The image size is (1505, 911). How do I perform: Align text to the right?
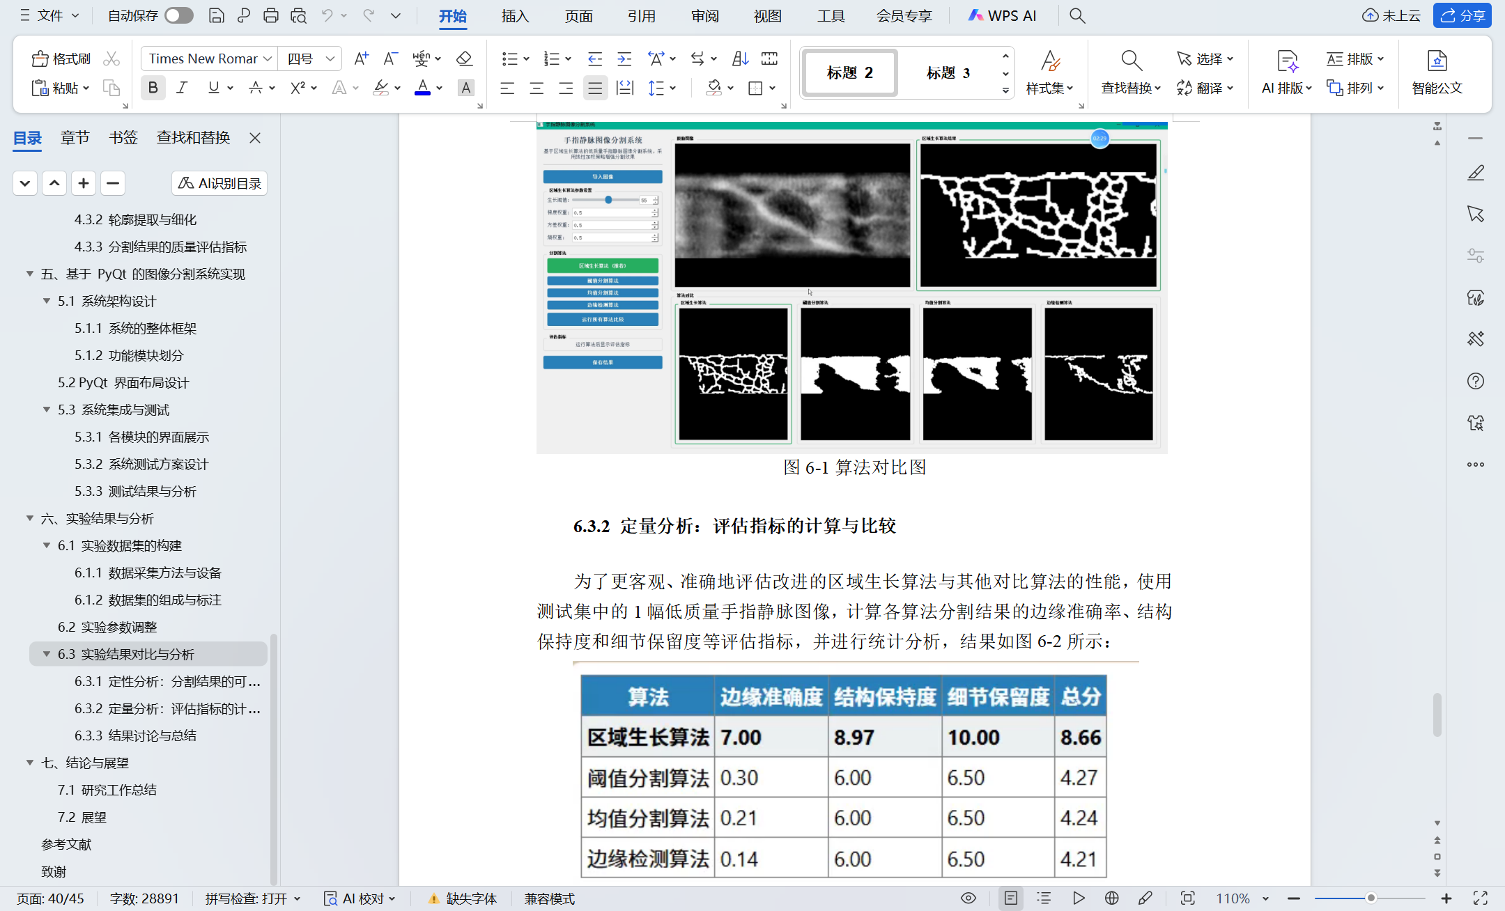[566, 88]
